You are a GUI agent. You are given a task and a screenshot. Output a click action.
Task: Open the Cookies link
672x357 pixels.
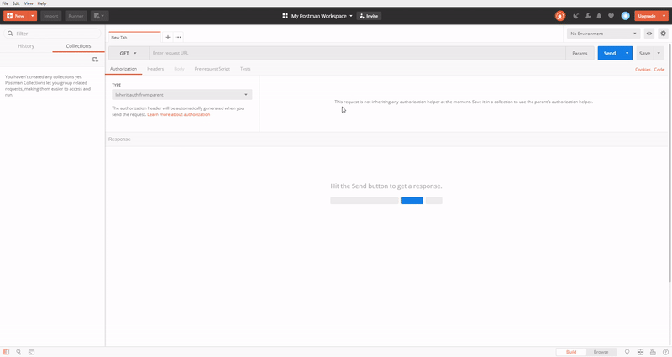click(x=643, y=70)
